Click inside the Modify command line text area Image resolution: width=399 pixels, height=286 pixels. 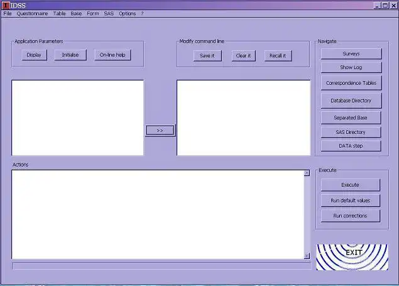click(244, 118)
